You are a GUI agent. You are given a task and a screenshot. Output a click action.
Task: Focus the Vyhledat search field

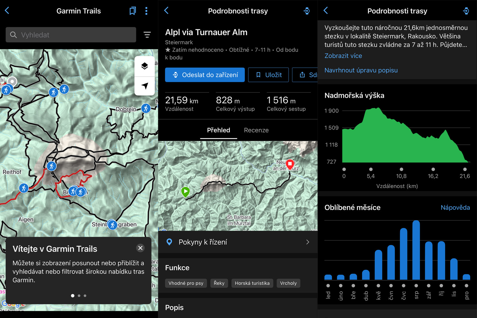click(x=71, y=35)
